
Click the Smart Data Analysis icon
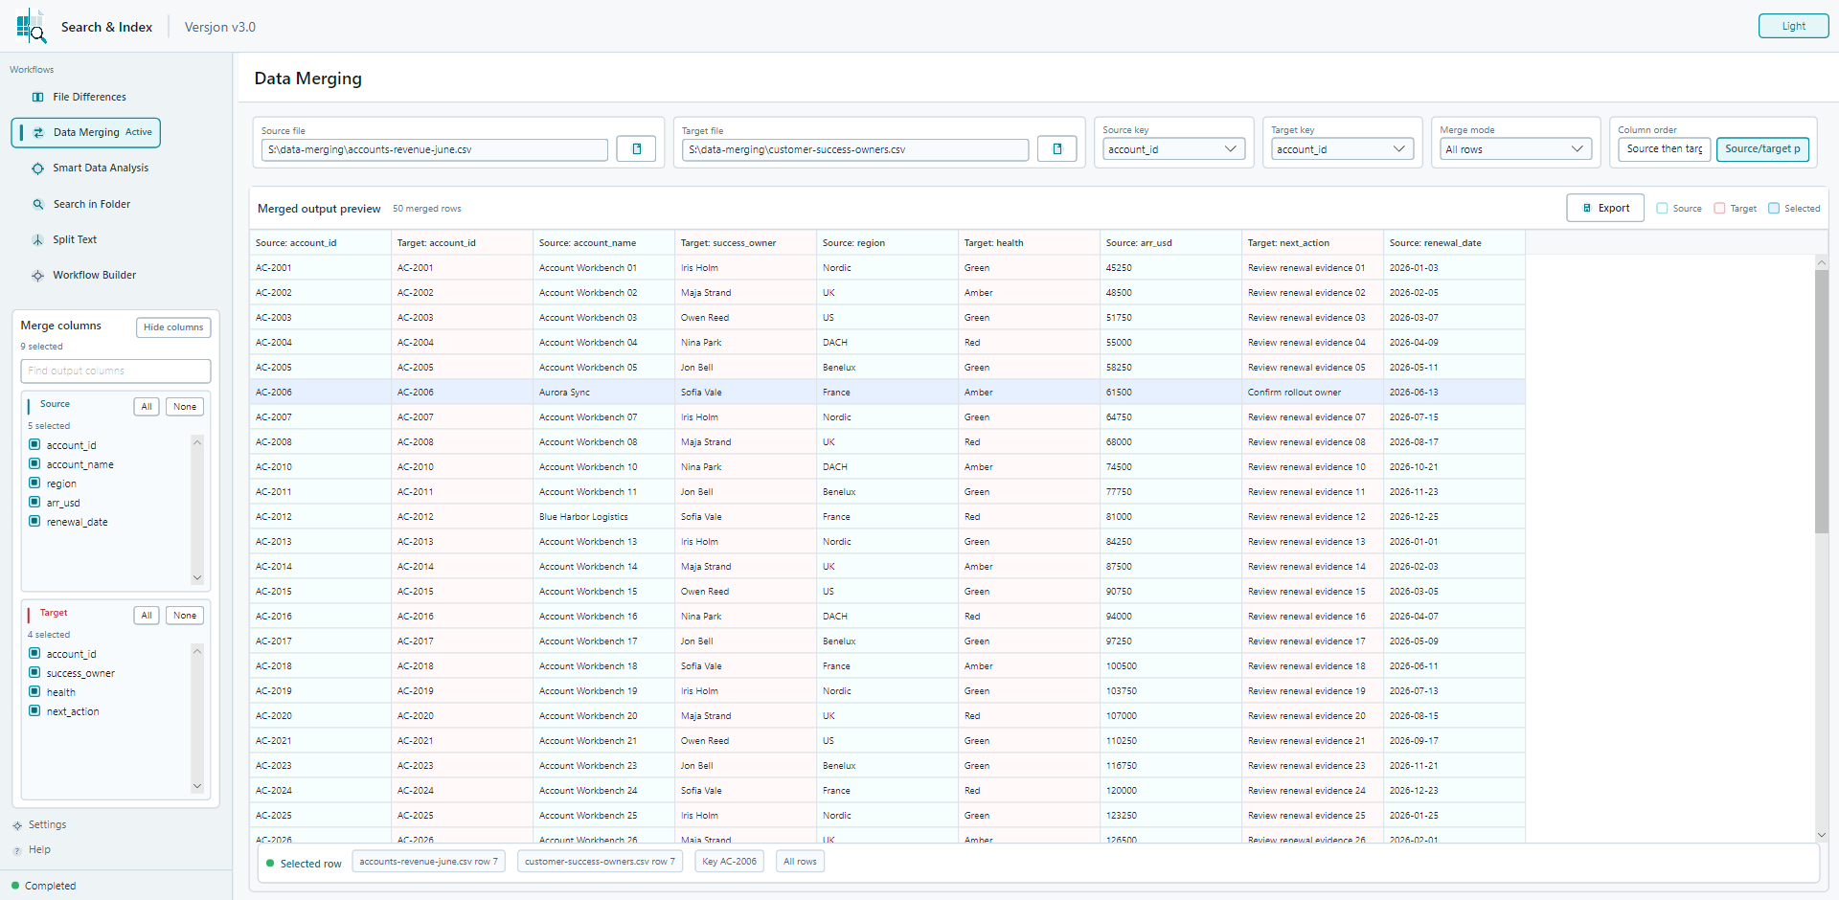point(38,169)
